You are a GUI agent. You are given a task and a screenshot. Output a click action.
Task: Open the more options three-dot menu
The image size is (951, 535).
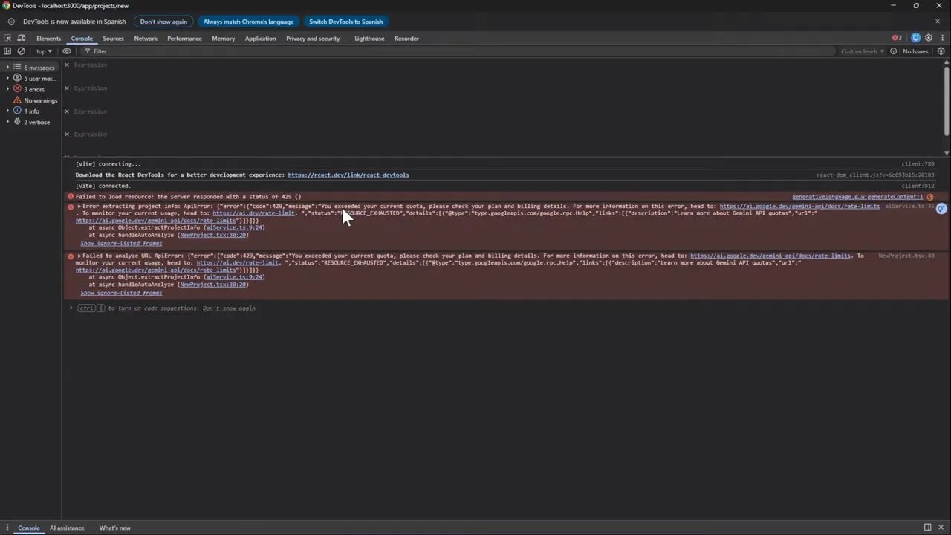point(942,38)
